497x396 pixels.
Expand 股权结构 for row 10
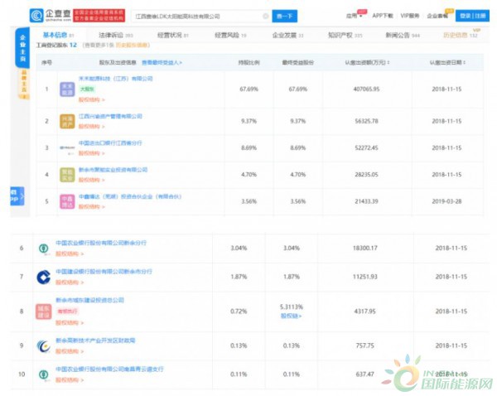[70, 379]
